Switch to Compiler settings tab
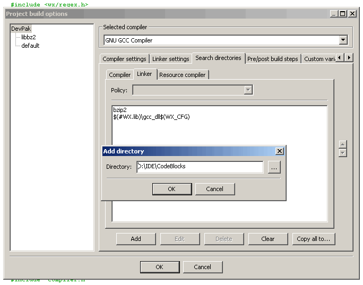This screenshot has height=285, width=363. pos(124,59)
